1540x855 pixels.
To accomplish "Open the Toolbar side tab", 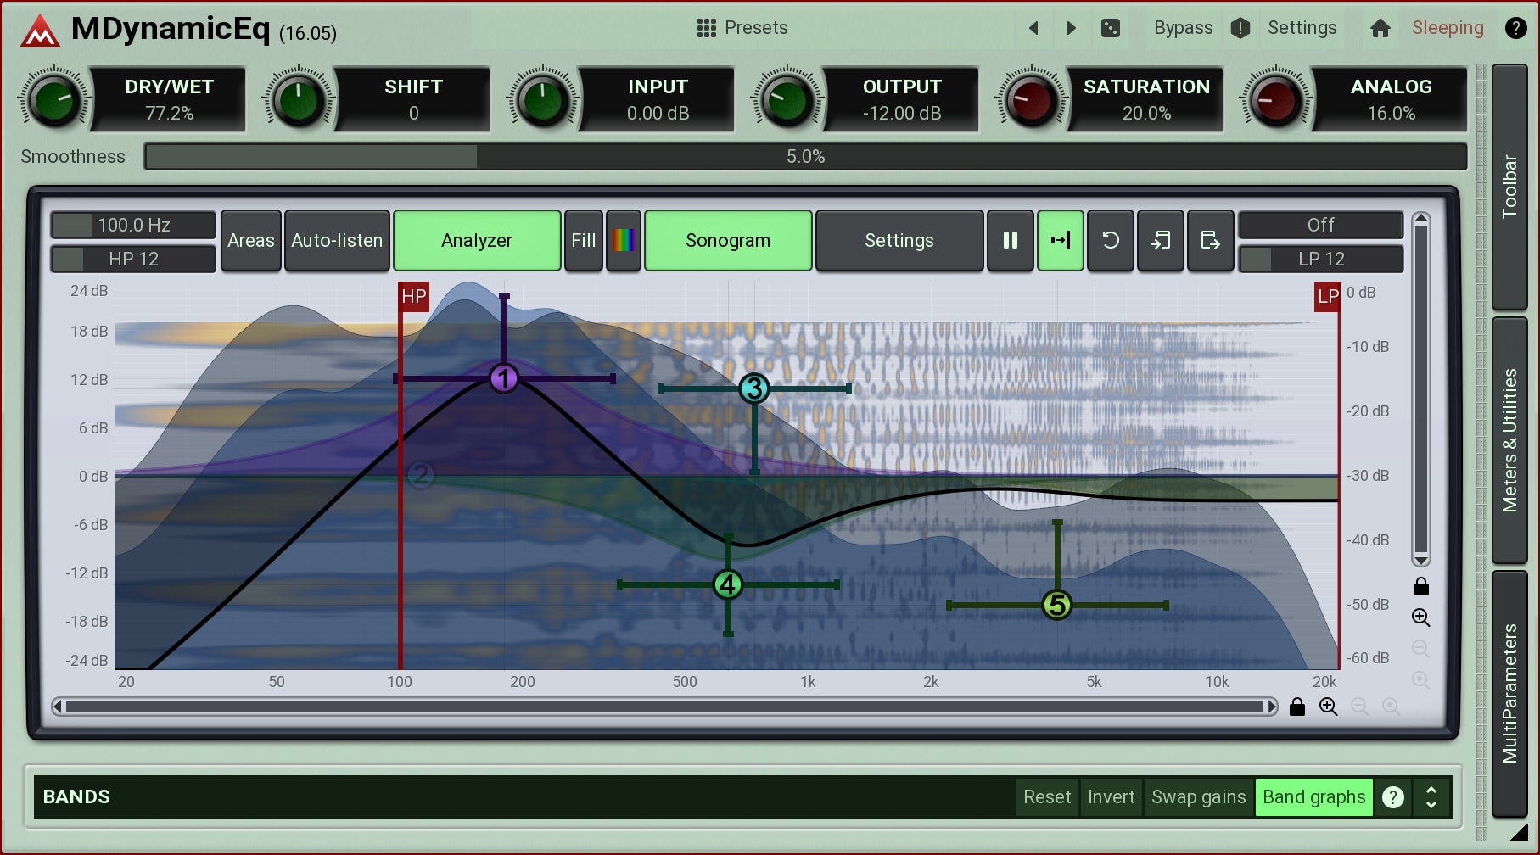I will (1509, 187).
